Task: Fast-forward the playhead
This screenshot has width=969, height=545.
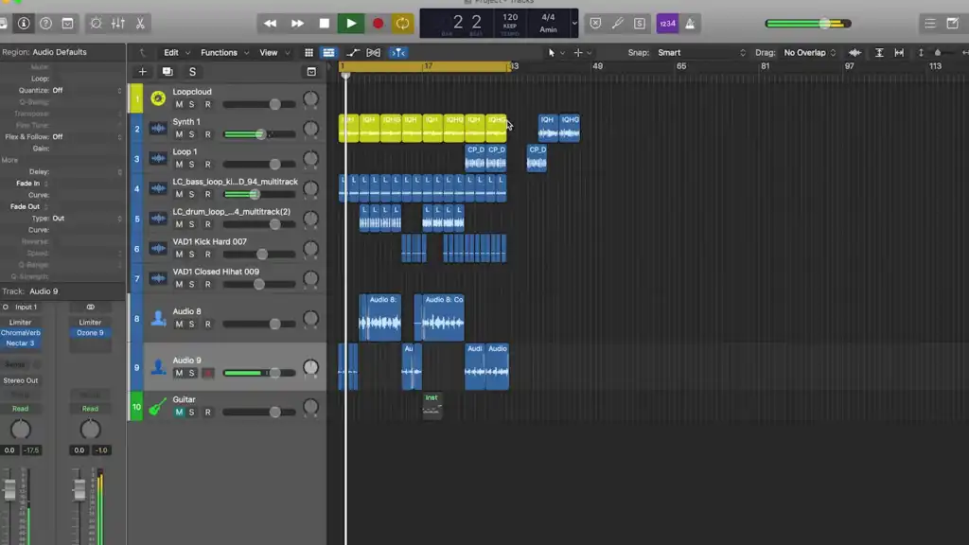Action: (297, 24)
